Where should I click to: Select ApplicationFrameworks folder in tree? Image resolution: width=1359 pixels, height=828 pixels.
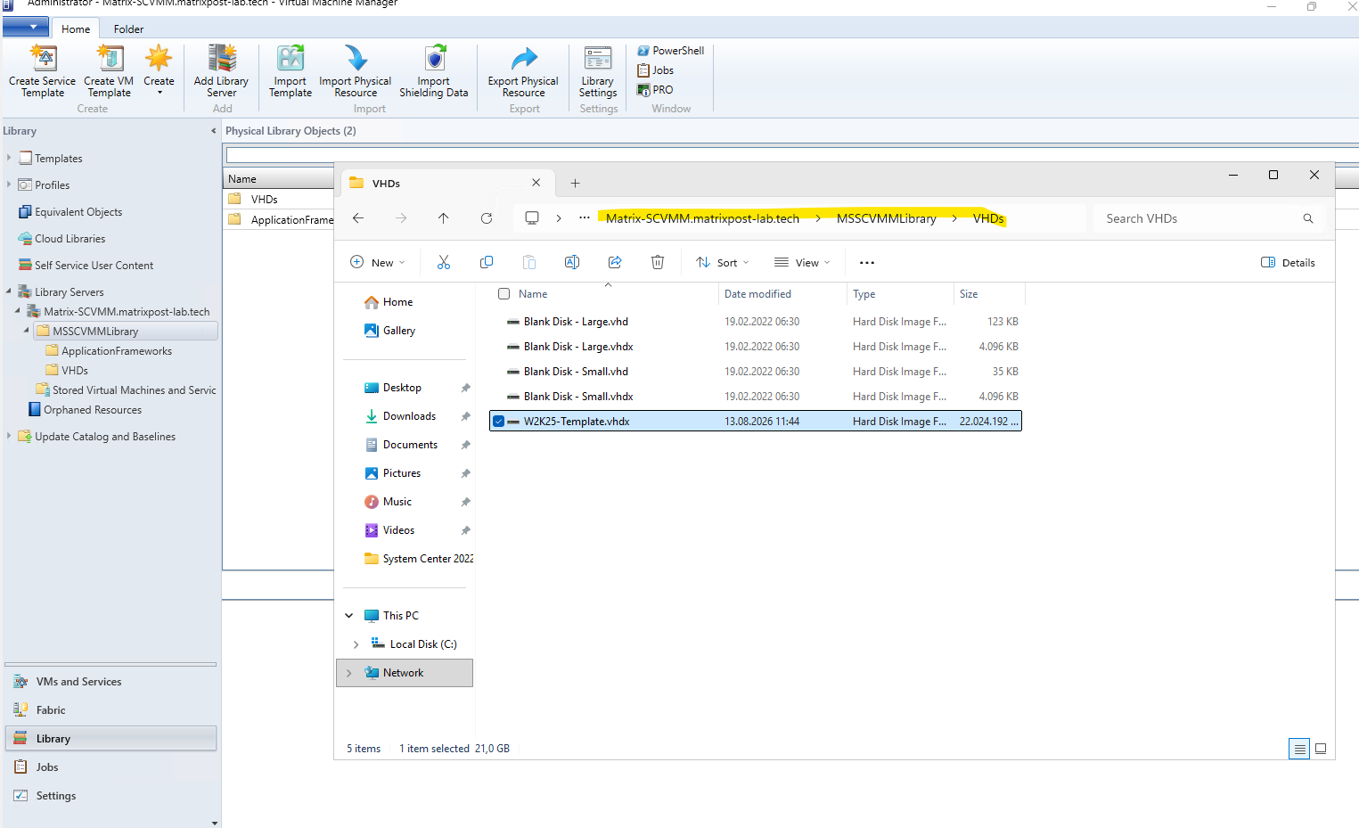pos(109,351)
